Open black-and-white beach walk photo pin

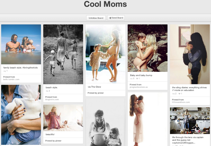(63, 54)
